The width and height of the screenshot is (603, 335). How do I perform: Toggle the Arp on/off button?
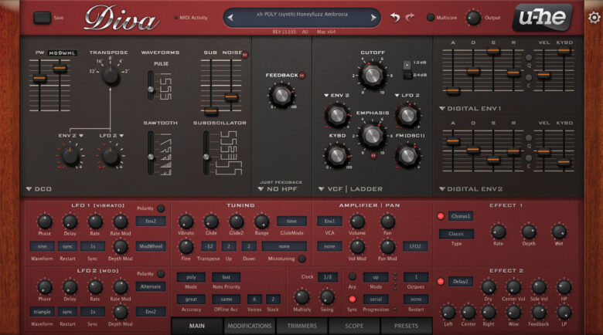pos(352,276)
